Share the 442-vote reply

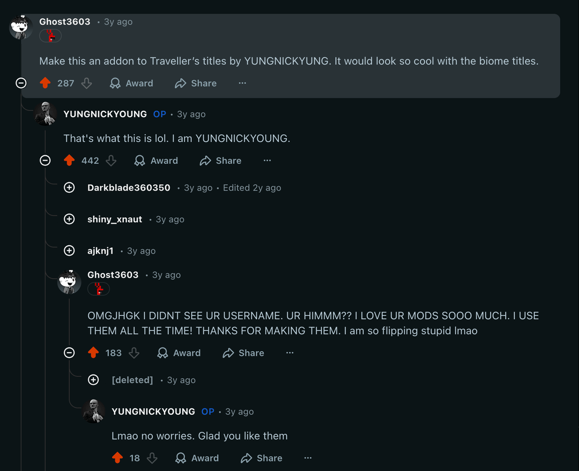pyautogui.click(x=220, y=161)
